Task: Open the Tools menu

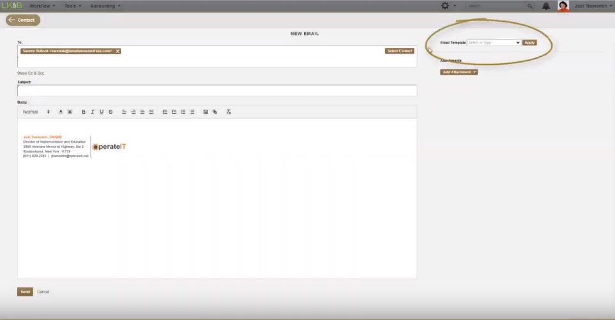Action: point(73,6)
